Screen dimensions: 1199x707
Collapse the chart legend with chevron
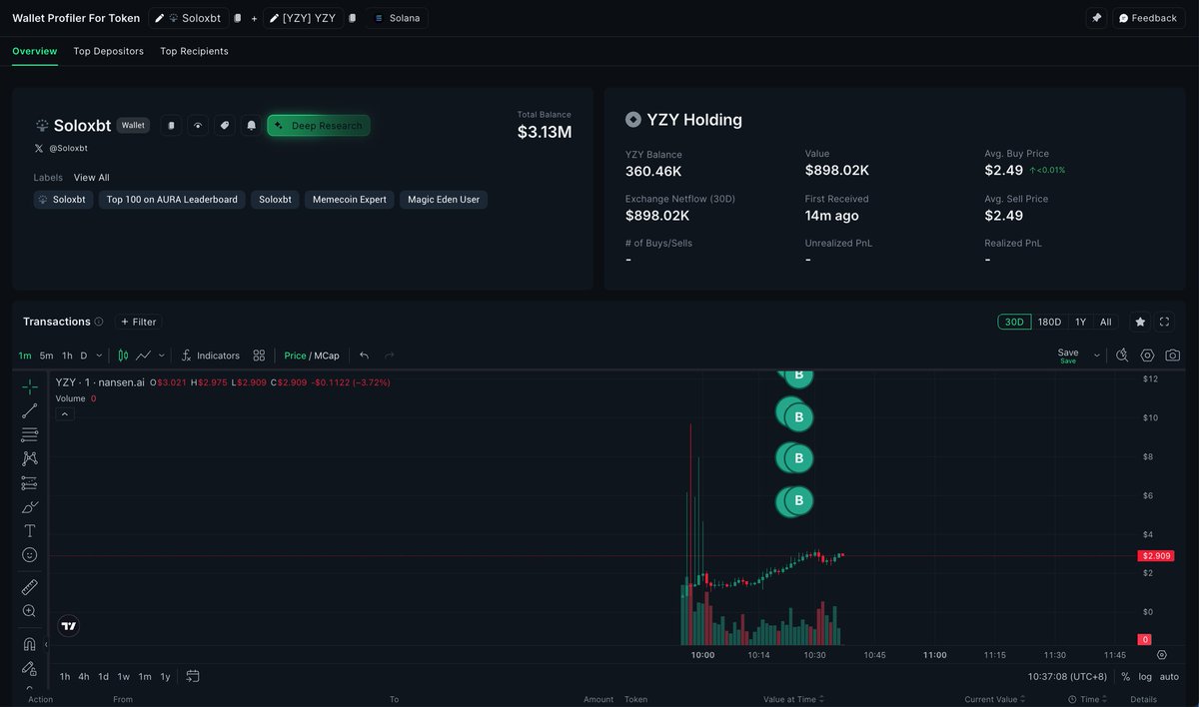pyautogui.click(x=65, y=413)
